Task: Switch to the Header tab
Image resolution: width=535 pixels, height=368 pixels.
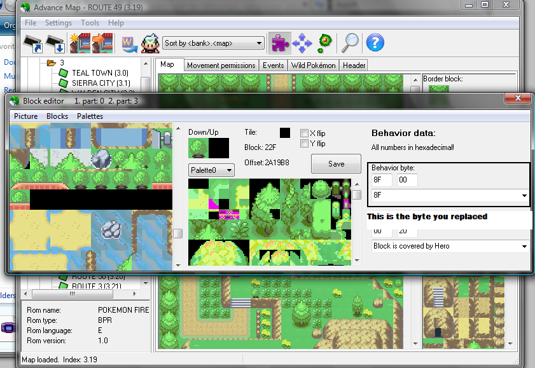Action: coord(354,65)
